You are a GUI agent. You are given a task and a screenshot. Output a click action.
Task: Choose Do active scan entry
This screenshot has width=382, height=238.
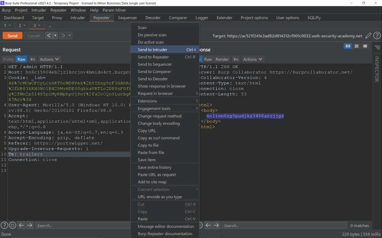pos(165,42)
